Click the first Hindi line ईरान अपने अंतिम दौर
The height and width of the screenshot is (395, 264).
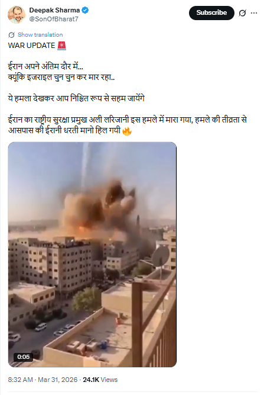pyautogui.click(x=45, y=66)
